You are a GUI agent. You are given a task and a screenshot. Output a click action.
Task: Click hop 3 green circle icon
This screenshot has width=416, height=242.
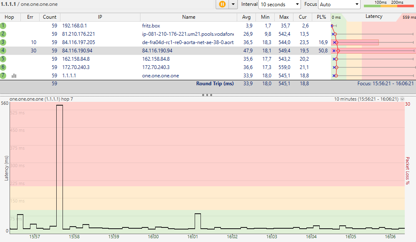pos(3,42)
